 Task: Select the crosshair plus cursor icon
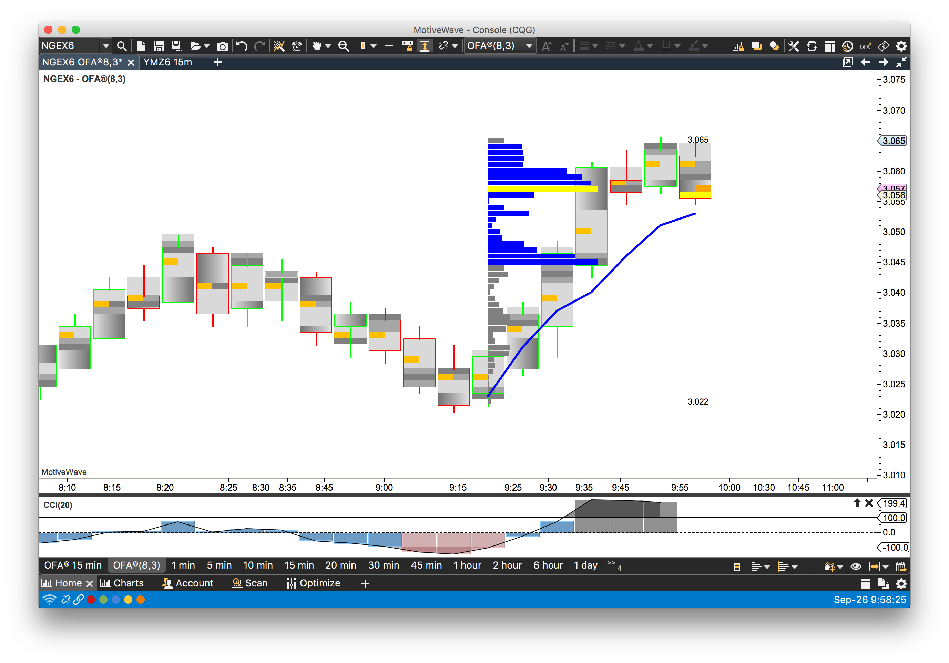click(x=389, y=46)
